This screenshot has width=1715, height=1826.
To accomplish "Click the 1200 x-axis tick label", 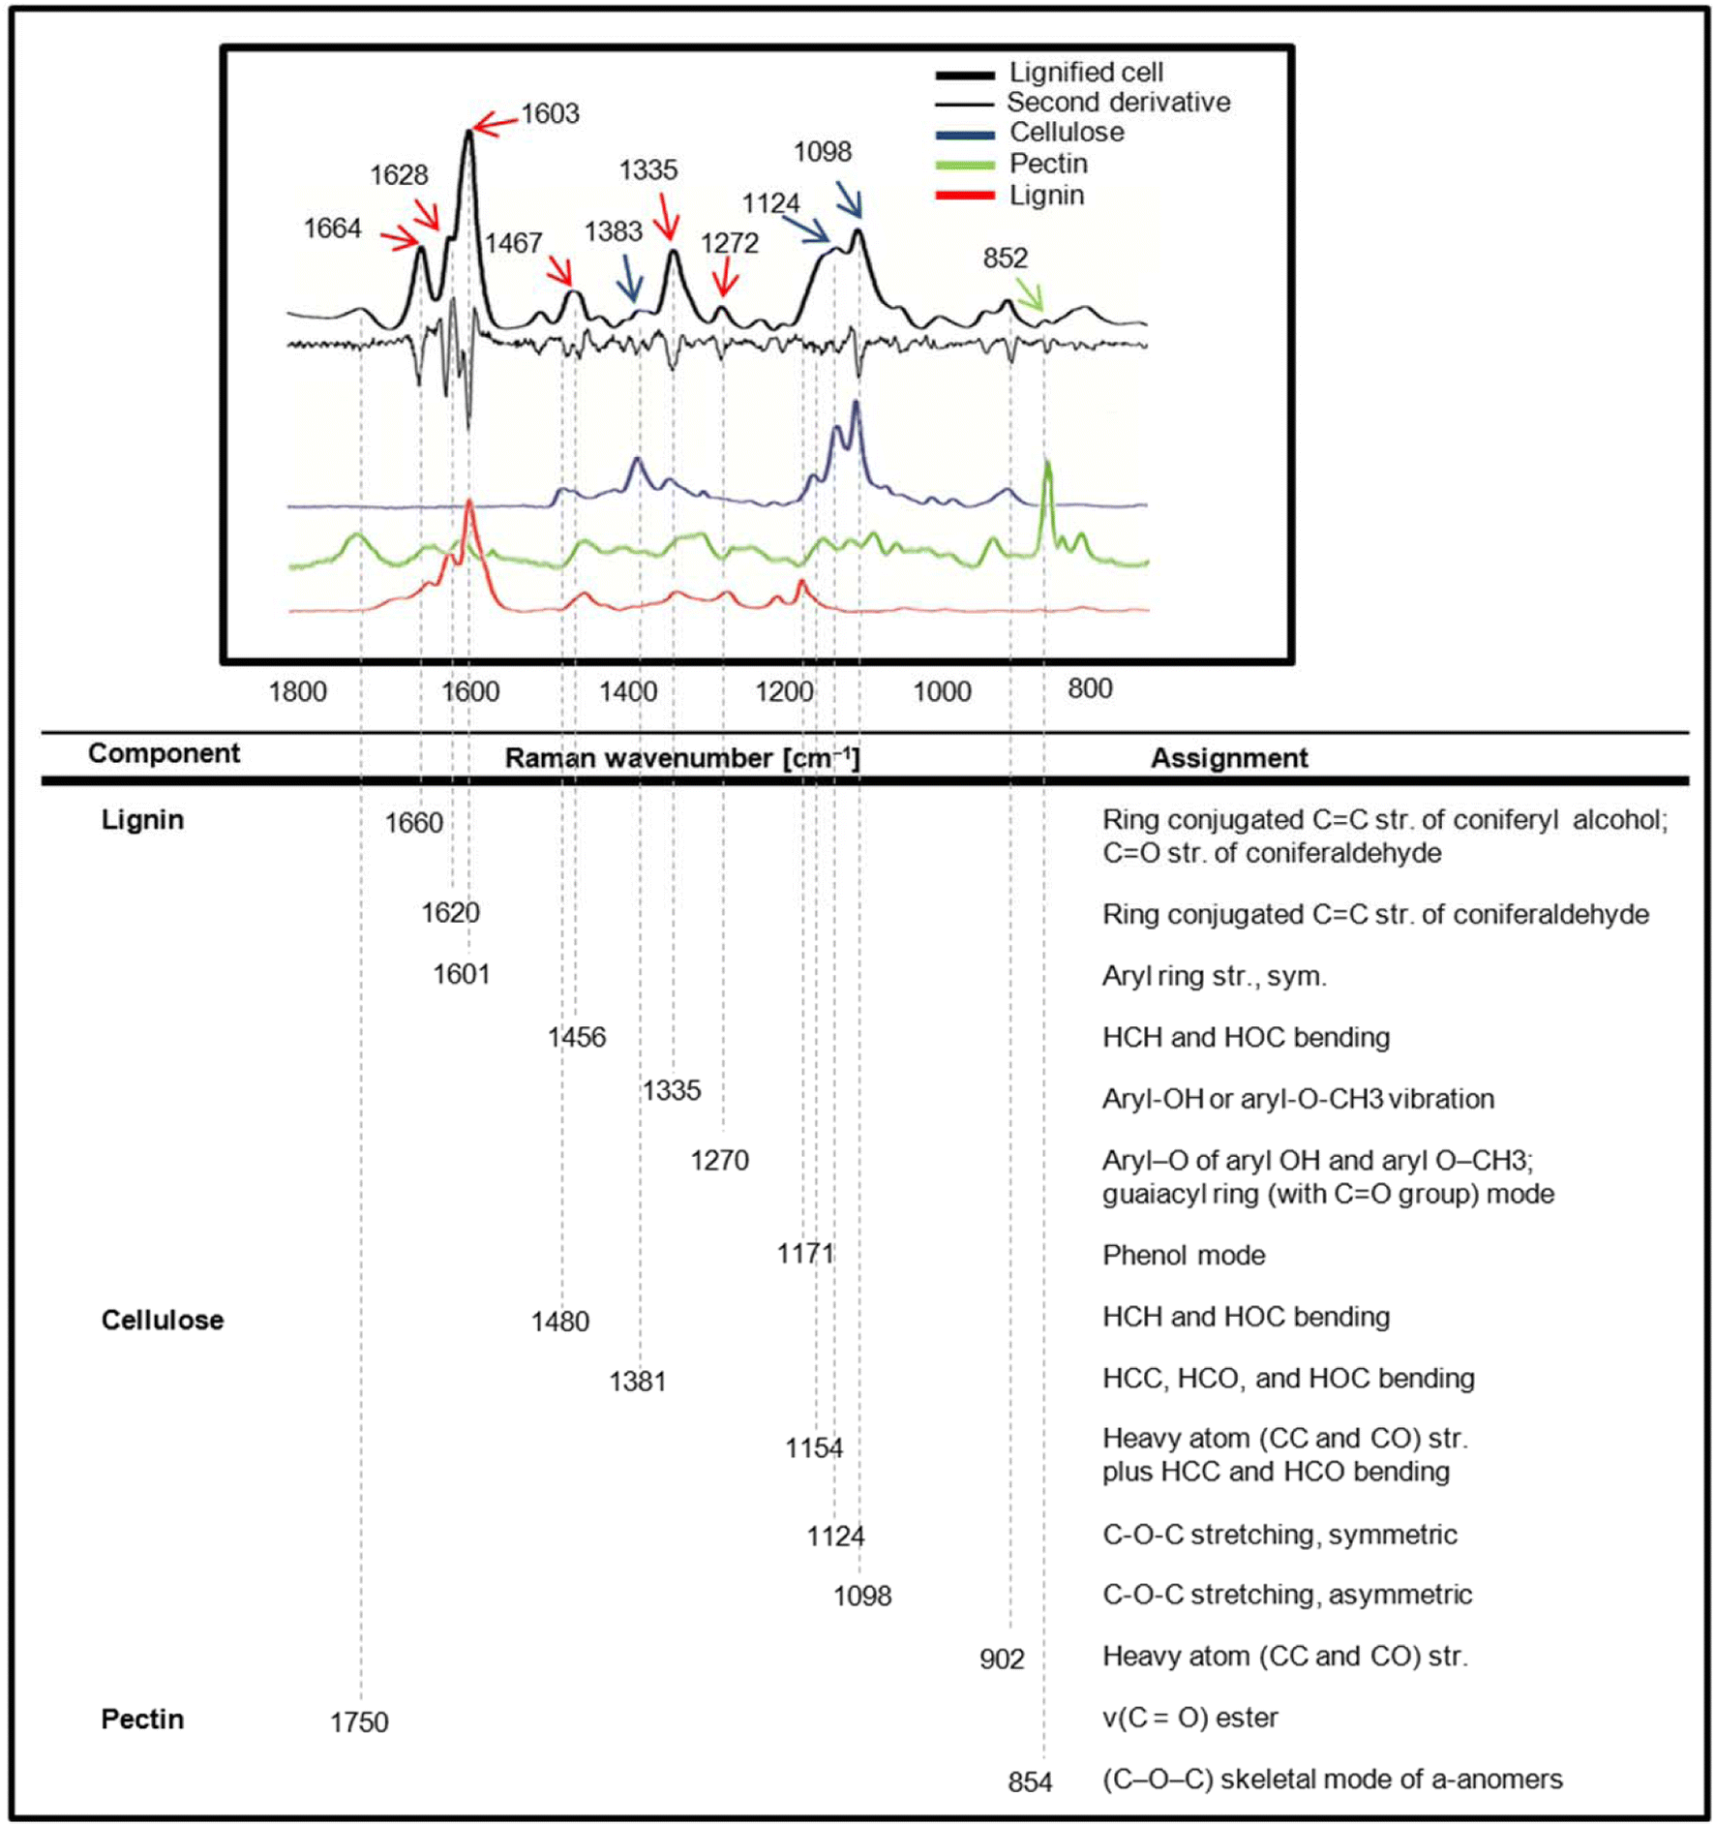I will coord(785,692).
